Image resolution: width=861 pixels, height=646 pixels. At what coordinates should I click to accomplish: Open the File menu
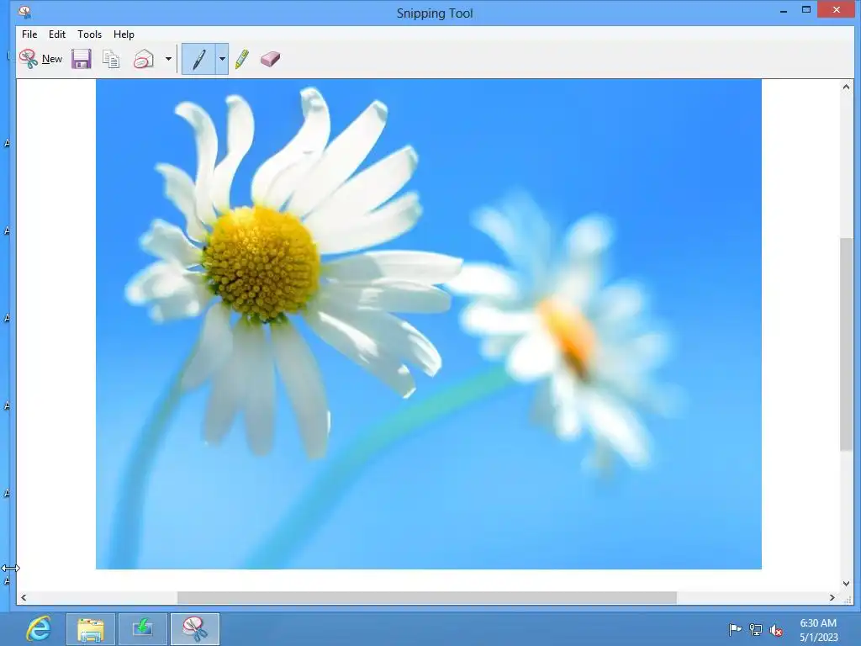[x=29, y=34]
